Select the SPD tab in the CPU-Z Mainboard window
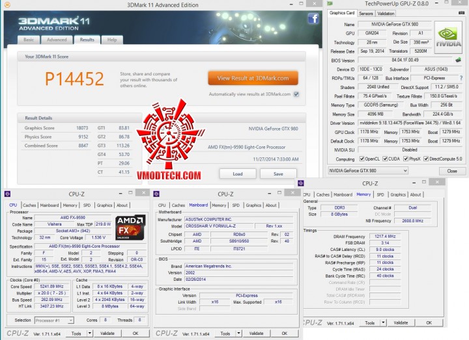Screen dimensions: 469x340 pyautogui.click(x=236, y=205)
